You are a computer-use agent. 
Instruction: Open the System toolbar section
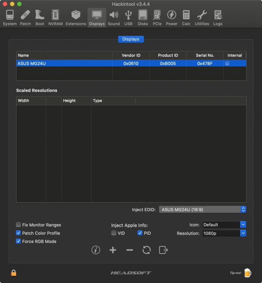tap(10, 18)
